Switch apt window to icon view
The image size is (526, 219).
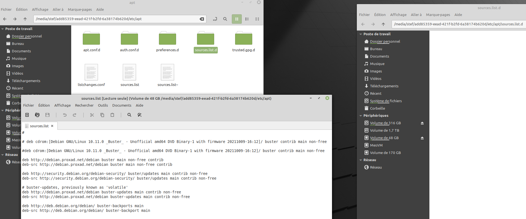(x=237, y=19)
